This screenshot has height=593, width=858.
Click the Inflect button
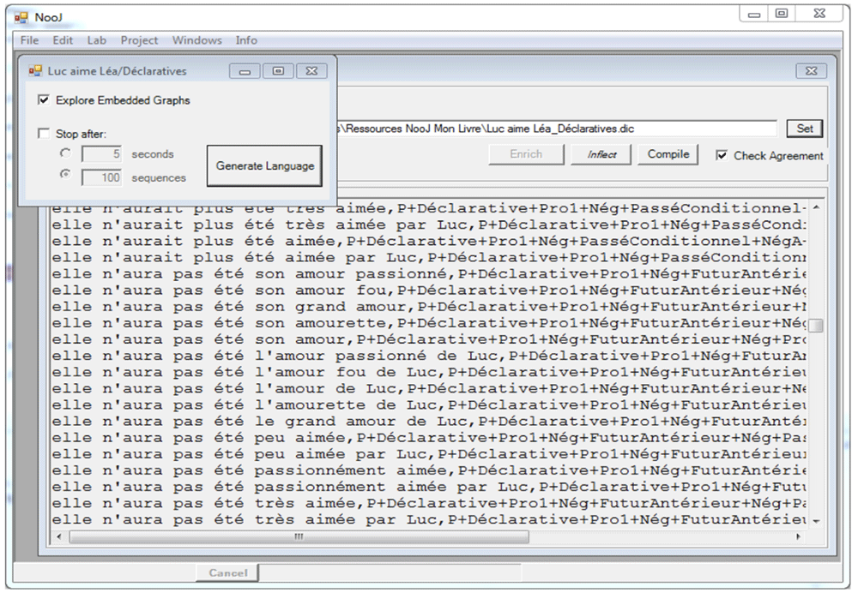(601, 154)
